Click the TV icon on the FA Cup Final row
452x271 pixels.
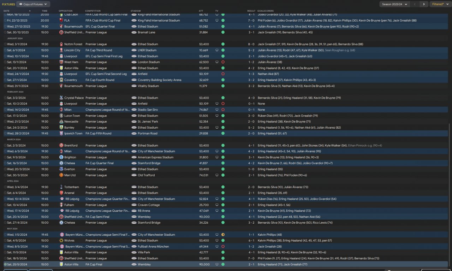pos(217,264)
